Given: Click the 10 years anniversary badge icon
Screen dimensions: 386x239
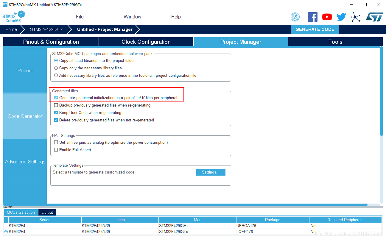Looking at the screenshot, I should (295, 17).
